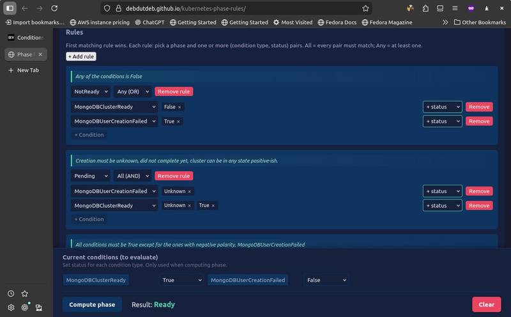This screenshot has width=511, height=317.
Task: Open Fedora Magazine bookmark
Action: pyautogui.click(x=387, y=22)
